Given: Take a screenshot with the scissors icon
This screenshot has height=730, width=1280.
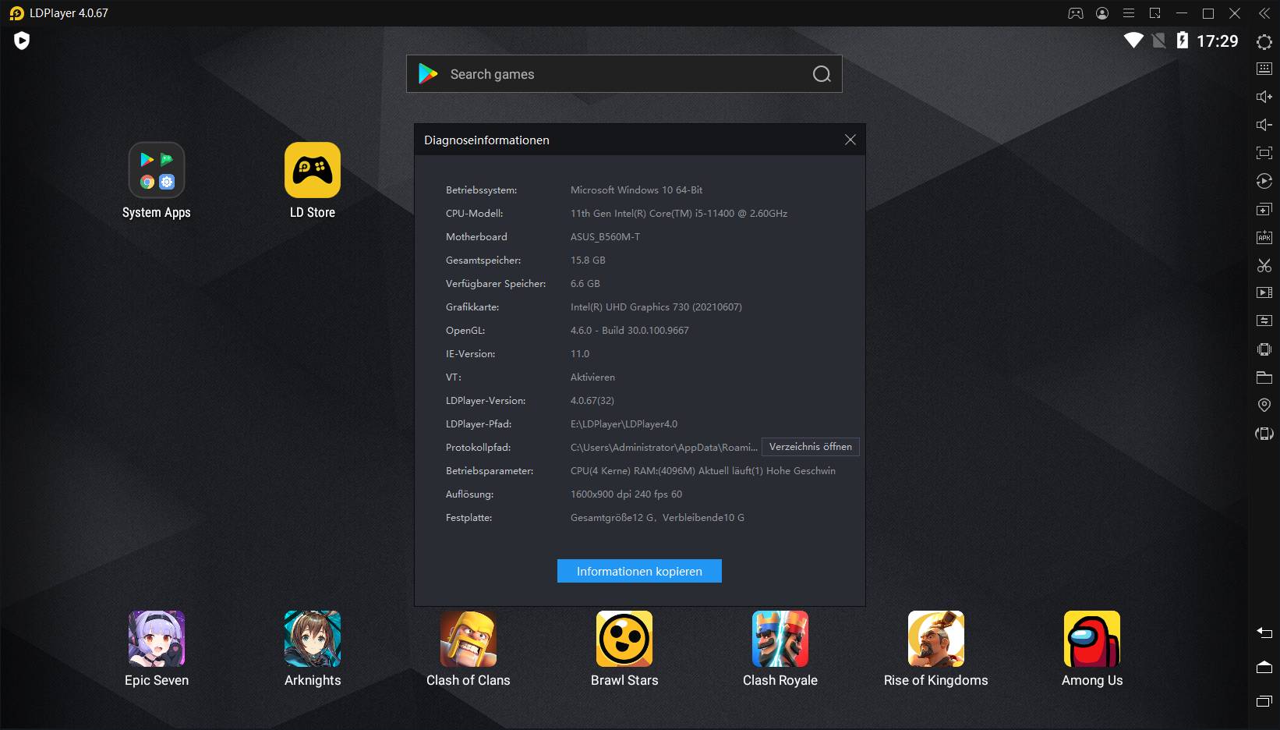Looking at the screenshot, I should coord(1264,265).
